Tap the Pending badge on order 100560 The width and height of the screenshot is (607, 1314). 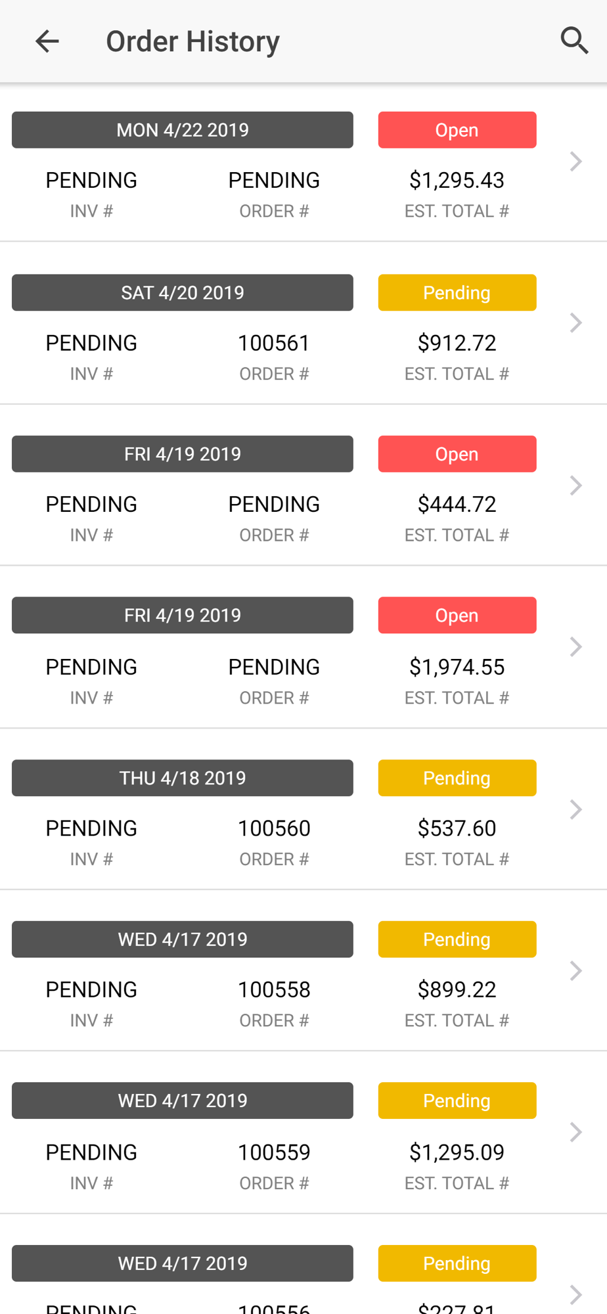tap(457, 778)
